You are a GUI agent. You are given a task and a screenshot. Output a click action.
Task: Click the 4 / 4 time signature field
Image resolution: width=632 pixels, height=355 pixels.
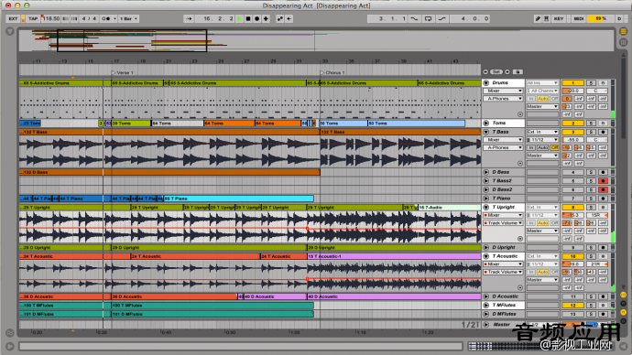coord(89,18)
